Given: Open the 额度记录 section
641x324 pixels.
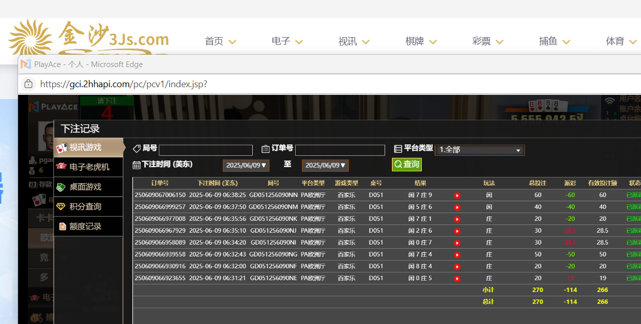Looking at the screenshot, I should pyautogui.click(x=88, y=226).
